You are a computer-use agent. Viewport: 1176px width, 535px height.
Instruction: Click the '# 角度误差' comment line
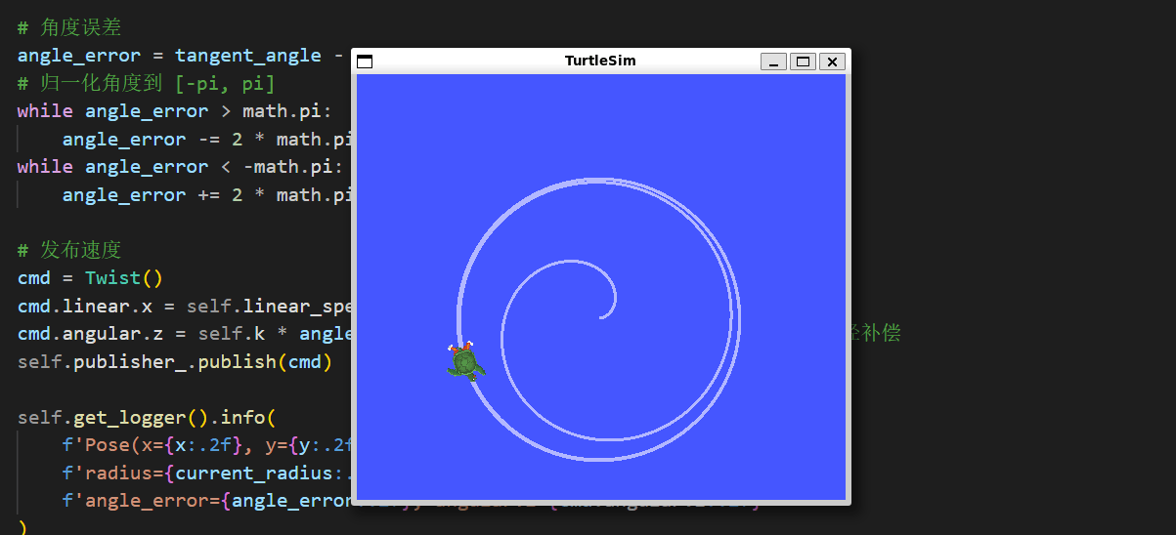(x=69, y=27)
